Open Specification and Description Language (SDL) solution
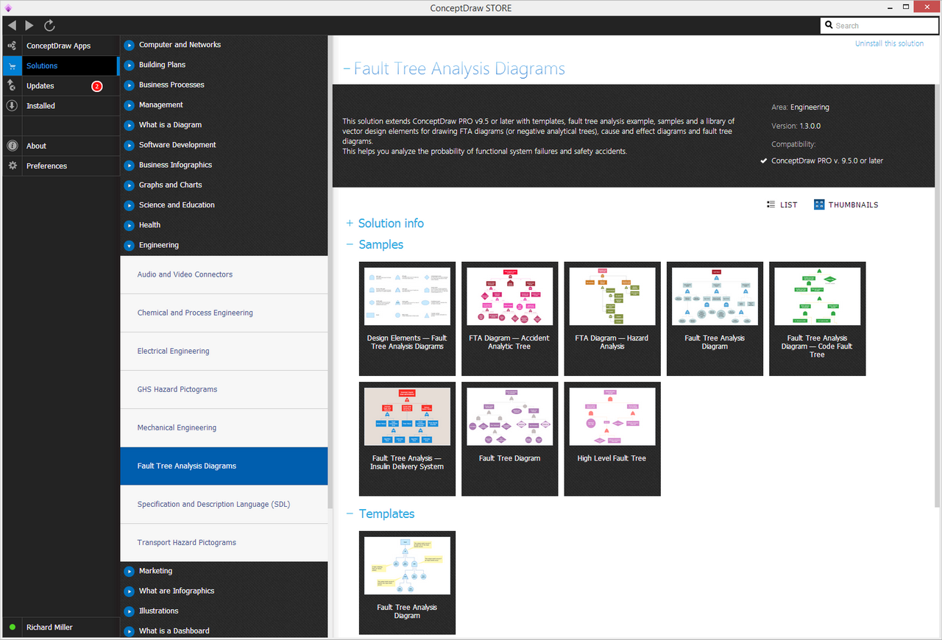Image resolution: width=942 pixels, height=640 pixels. tap(224, 504)
